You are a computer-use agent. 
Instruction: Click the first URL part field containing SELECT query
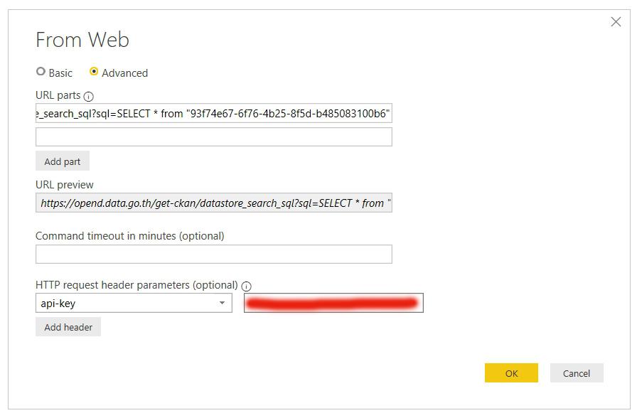coord(213,114)
